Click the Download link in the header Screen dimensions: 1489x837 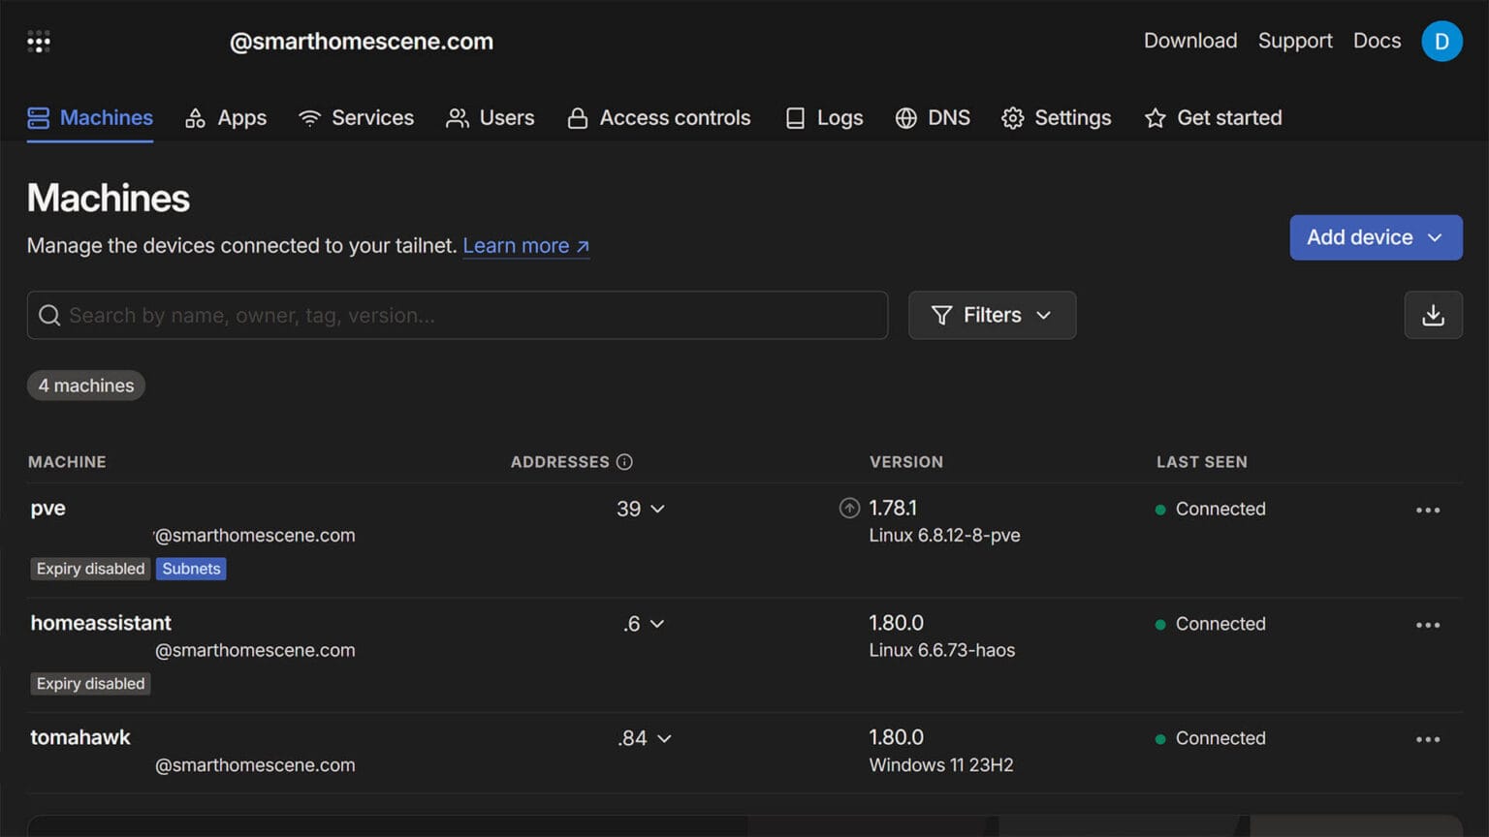click(1189, 41)
